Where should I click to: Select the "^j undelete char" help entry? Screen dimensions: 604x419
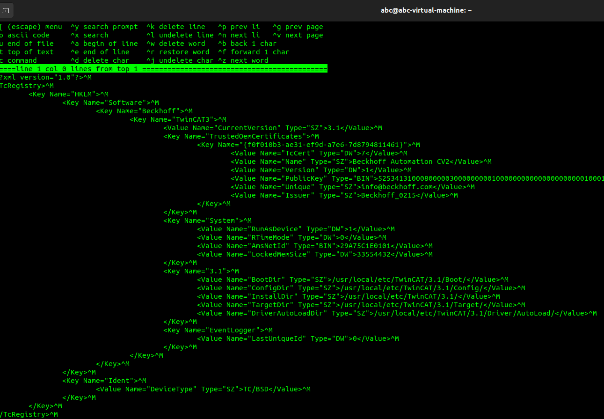coord(180,60)
